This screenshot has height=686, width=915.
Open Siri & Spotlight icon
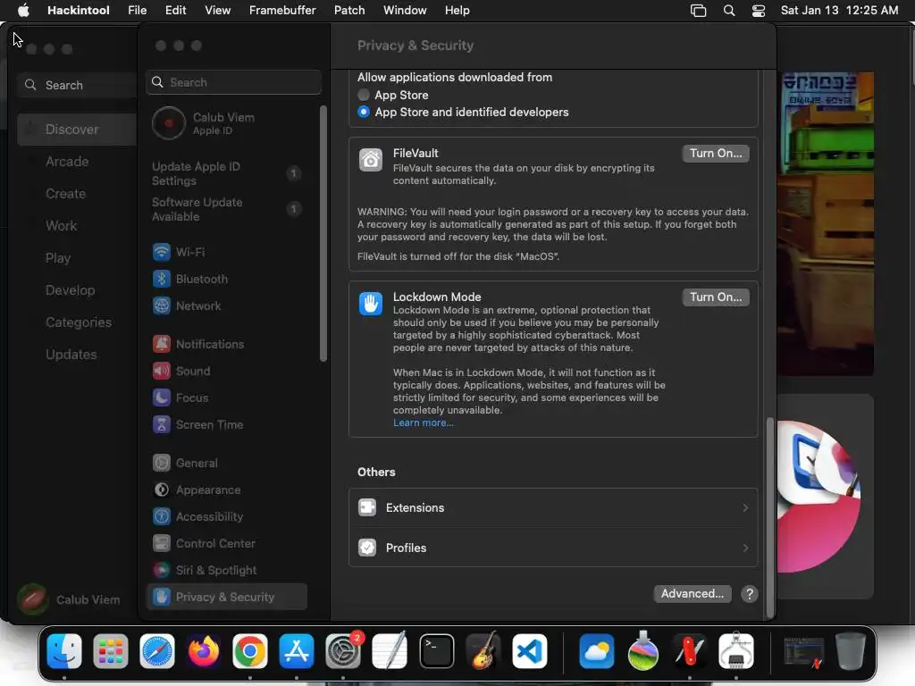161,571
